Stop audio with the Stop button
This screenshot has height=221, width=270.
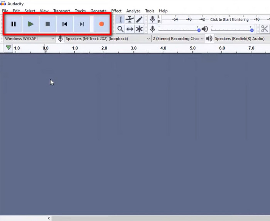[x=48, y=24]
